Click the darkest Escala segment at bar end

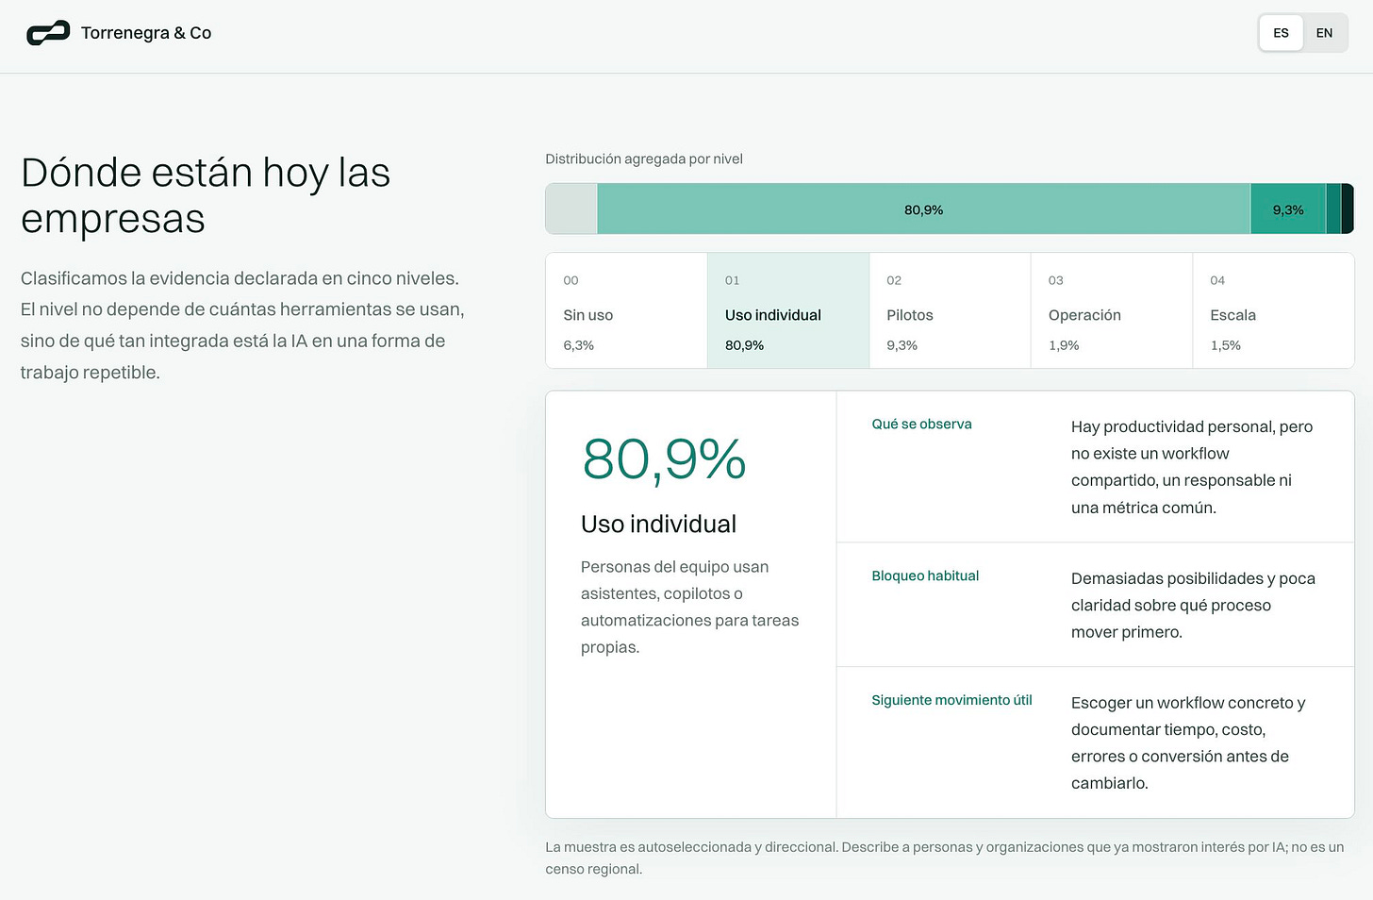[1348, 208]
